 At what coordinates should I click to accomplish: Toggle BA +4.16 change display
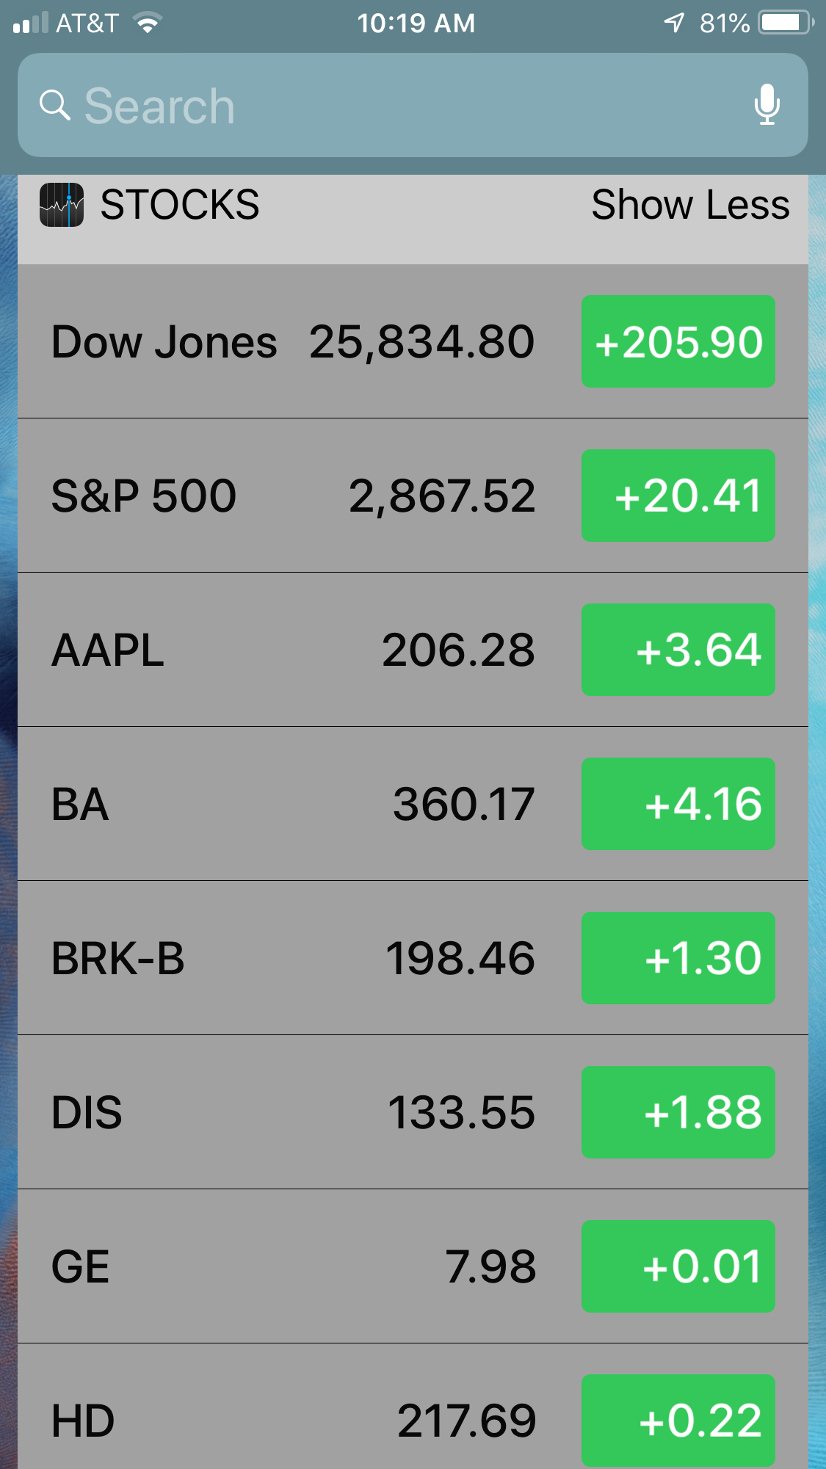678,804
